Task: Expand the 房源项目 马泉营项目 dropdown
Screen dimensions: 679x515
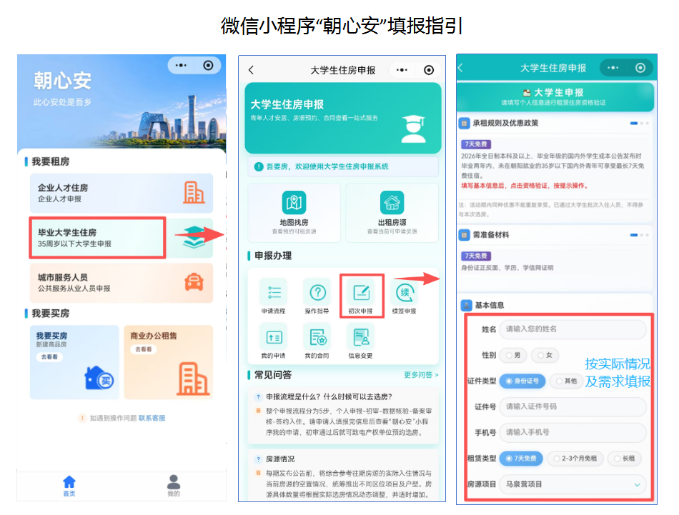Action: point(573,484)
